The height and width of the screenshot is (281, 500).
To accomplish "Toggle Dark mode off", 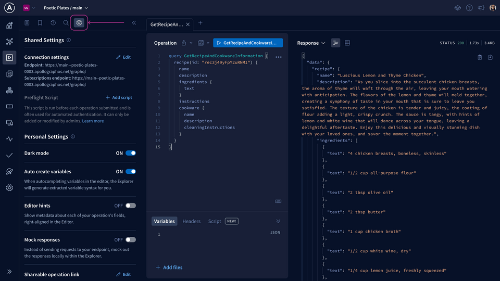I will [x=130, y=153].
